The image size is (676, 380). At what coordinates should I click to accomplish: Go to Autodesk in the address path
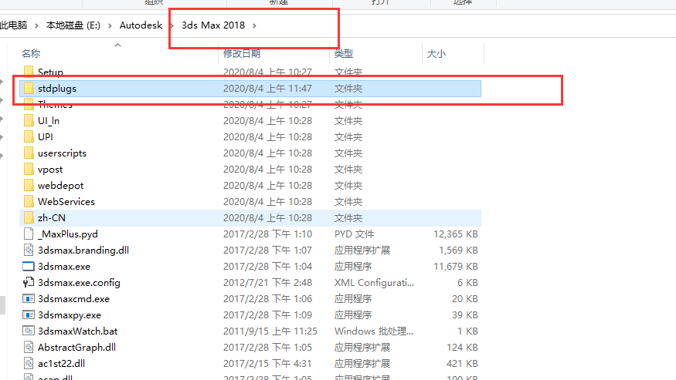(x=141, y=25)
